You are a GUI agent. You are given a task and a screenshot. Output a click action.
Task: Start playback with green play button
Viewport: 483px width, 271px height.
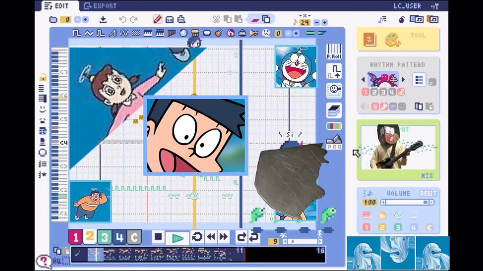coord(178,238)
